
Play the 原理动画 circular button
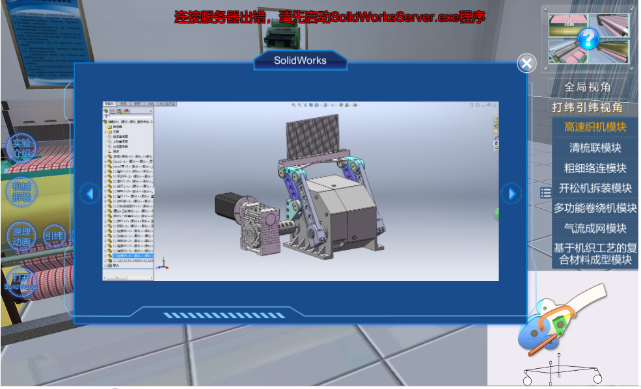(21, 237)
